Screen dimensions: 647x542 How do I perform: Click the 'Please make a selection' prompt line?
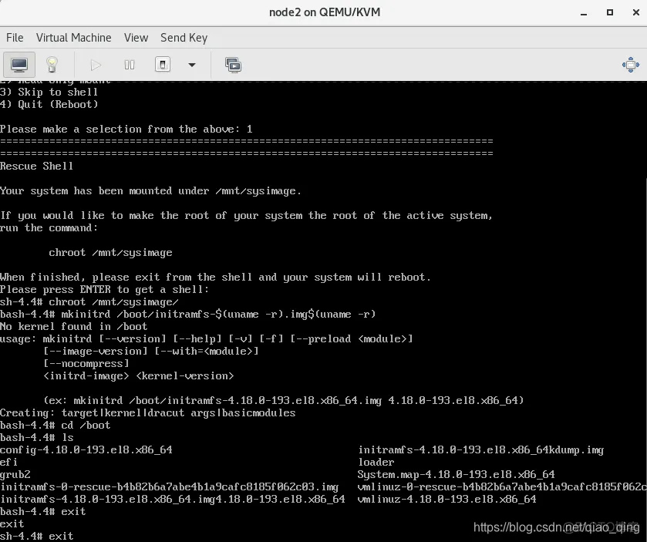coord(126,129)
